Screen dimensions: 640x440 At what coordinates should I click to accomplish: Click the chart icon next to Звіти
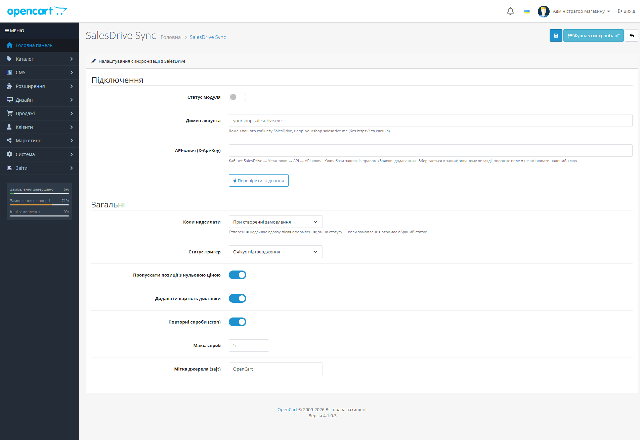point(9,168)
